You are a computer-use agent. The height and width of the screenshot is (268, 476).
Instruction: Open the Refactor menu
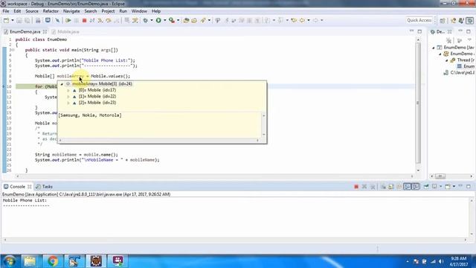click(51, 11)
